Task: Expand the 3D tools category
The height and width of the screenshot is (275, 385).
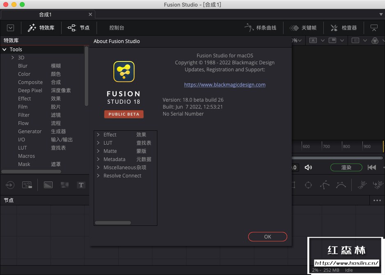Action: coord(12,57)
